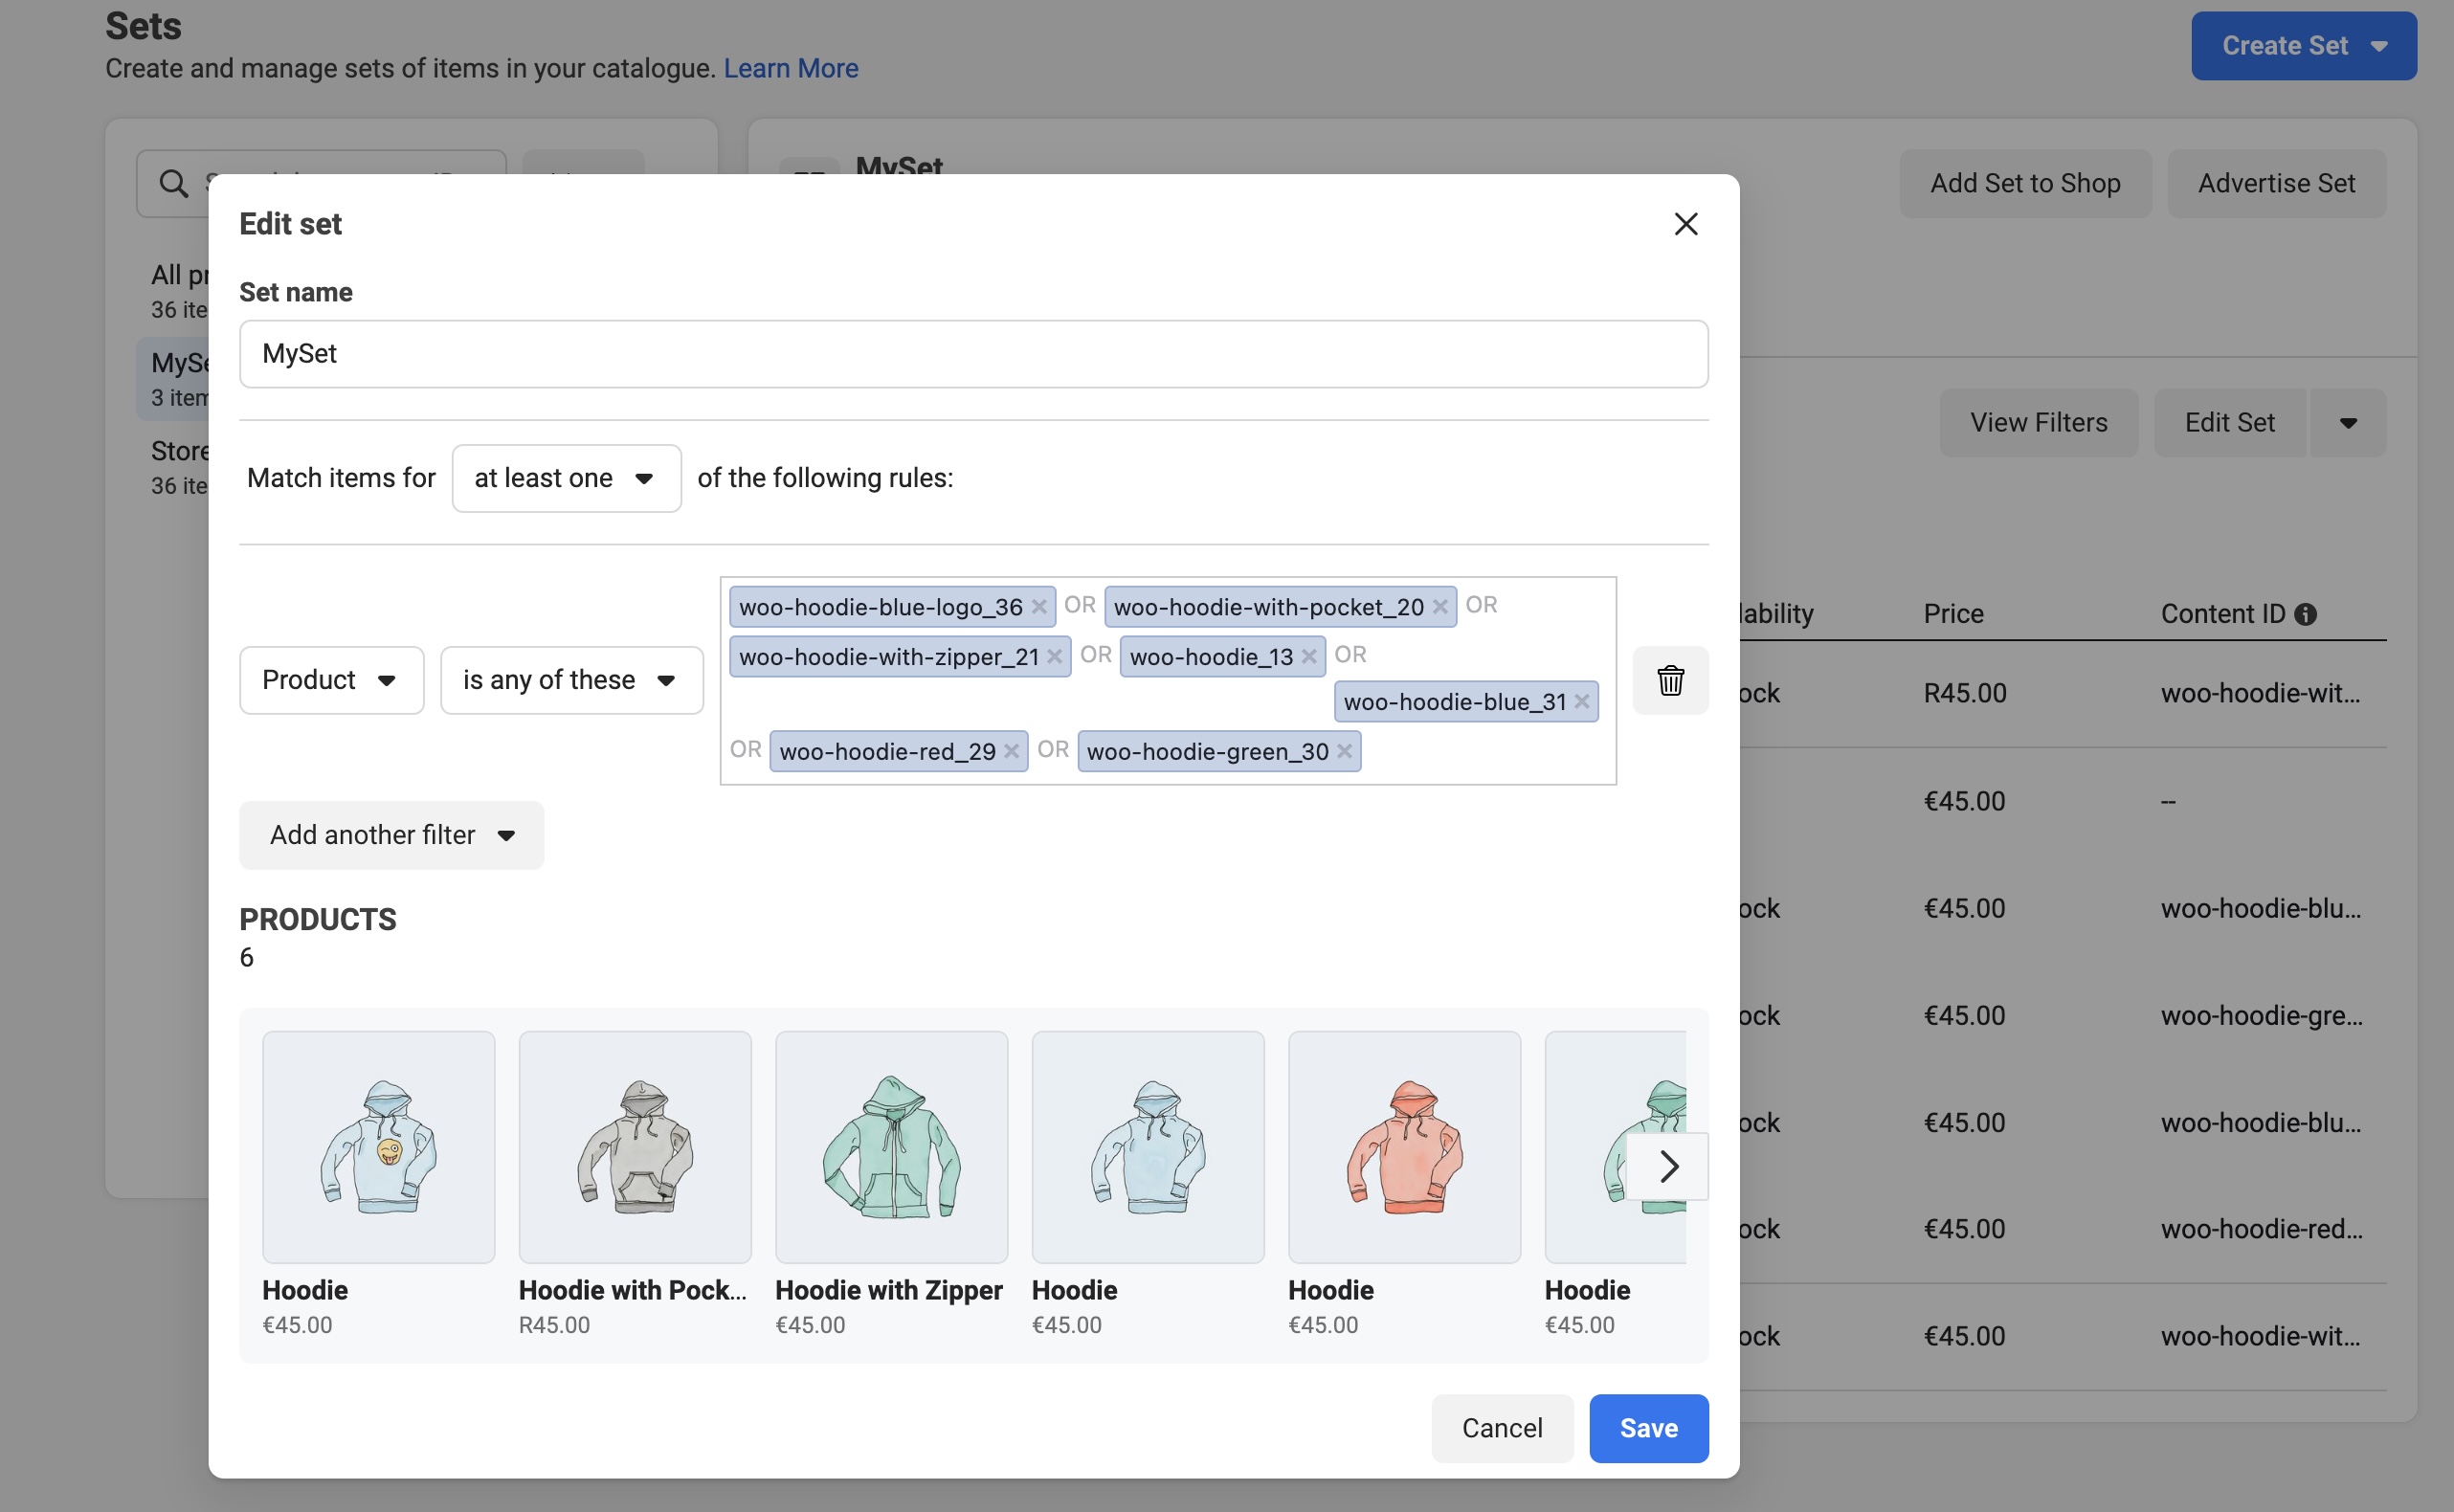Open the Learn More link
This screenshot has width=2454, height=1512.
(x=790, y=68)
